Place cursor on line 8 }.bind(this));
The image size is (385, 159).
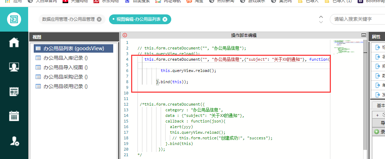[172, 82]
